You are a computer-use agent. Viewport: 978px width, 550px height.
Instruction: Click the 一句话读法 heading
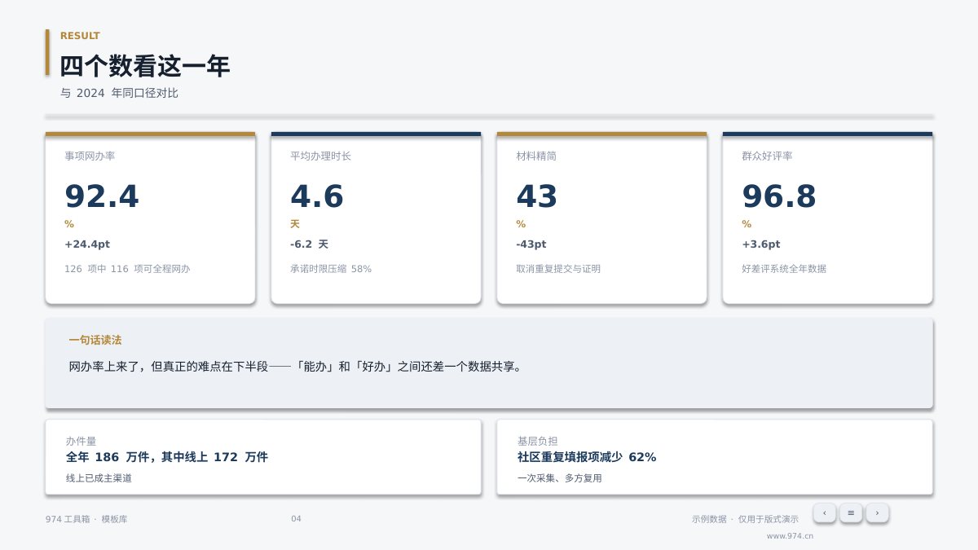(x=95, y=340)
